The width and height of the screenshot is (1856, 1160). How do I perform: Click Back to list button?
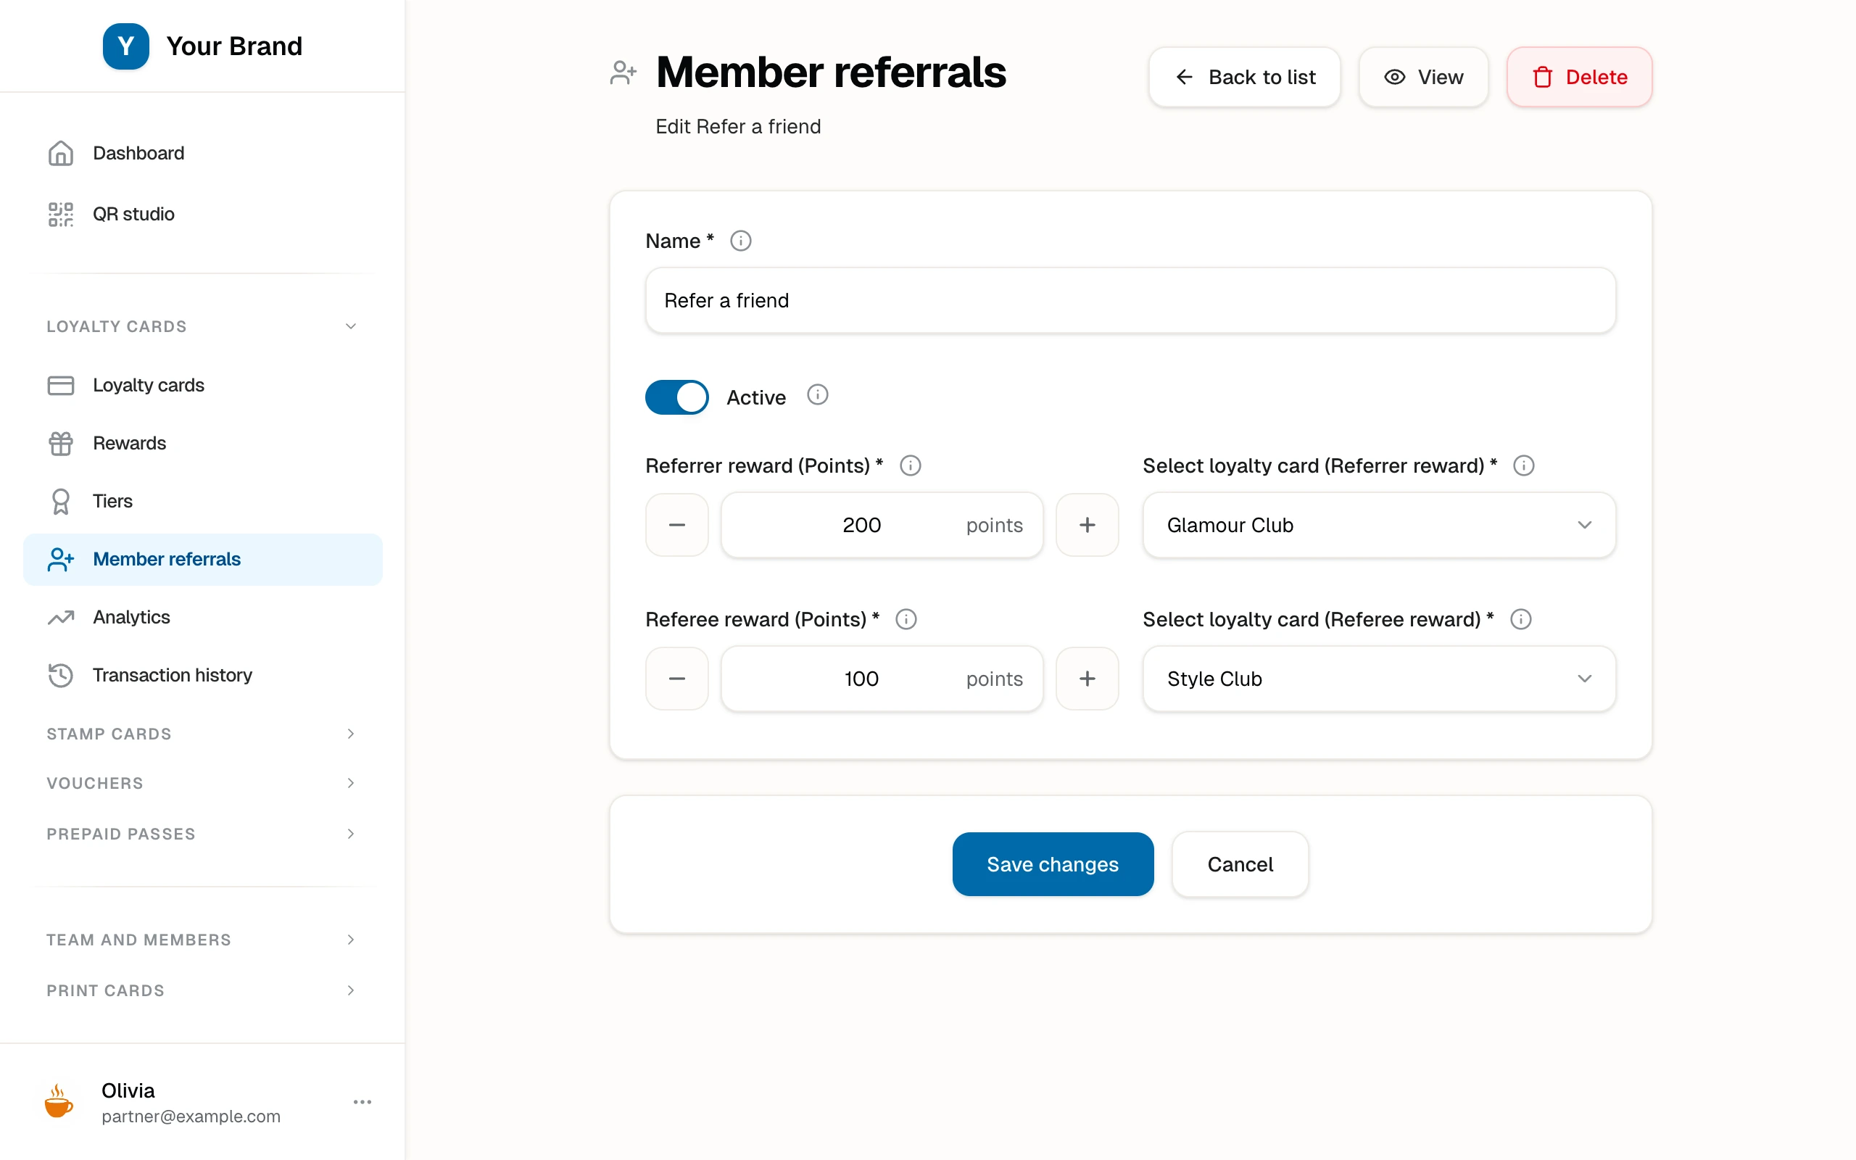[1244, 77]
